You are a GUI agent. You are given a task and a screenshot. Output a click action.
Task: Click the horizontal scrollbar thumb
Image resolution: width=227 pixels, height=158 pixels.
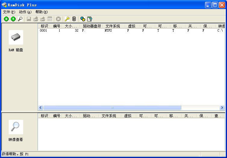coord(112,108)
